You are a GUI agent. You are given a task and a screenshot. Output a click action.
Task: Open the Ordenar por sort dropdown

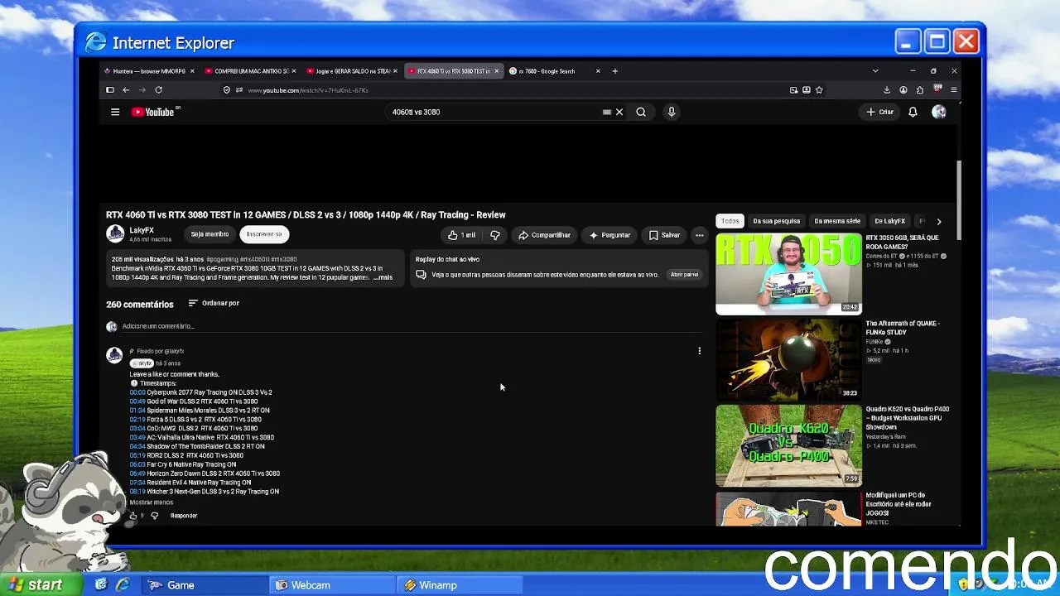[x=214, y=303]
